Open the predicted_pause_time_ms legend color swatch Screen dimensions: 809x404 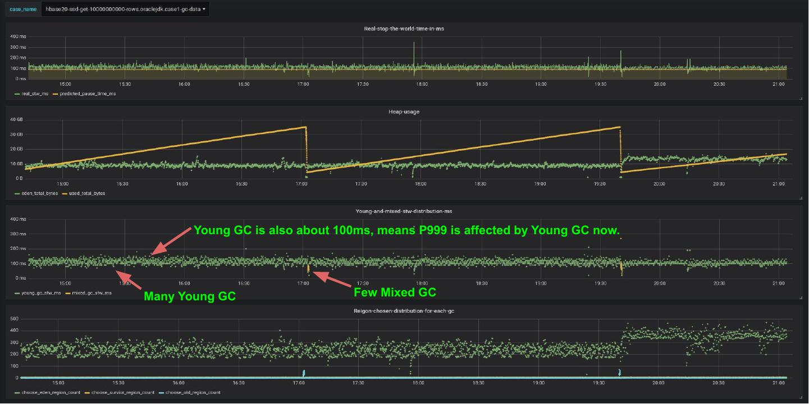click(x=55, y=94)
